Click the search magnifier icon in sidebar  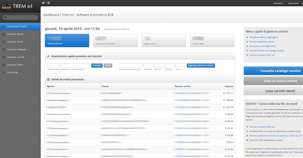tap(5, 18)
